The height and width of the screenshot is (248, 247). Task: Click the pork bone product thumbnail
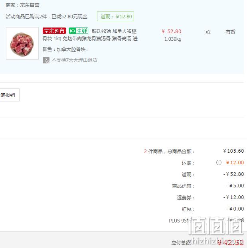pos(22,43)
